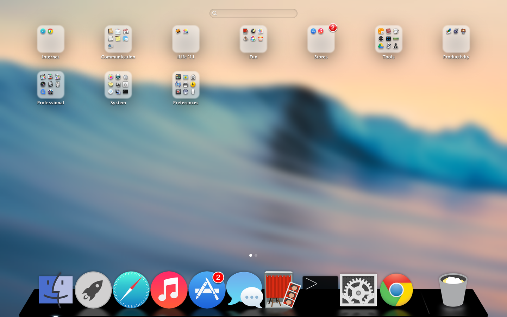Open the Preferences folder
The height and width of the screenshot is (317, 507).
(186, 85)
